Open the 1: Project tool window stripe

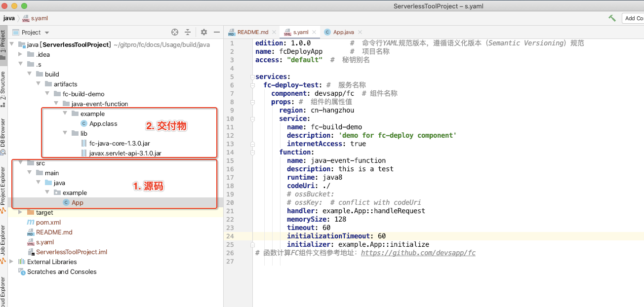point(3,44)
